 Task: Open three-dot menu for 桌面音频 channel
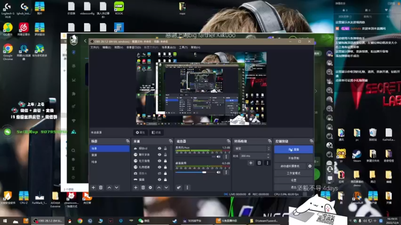point(226,172)
